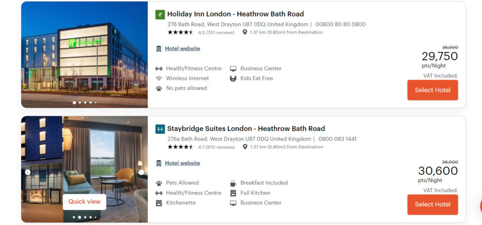
Task: Click the Kids Eat Free bib icon
Action: click(x=234, y=78)
